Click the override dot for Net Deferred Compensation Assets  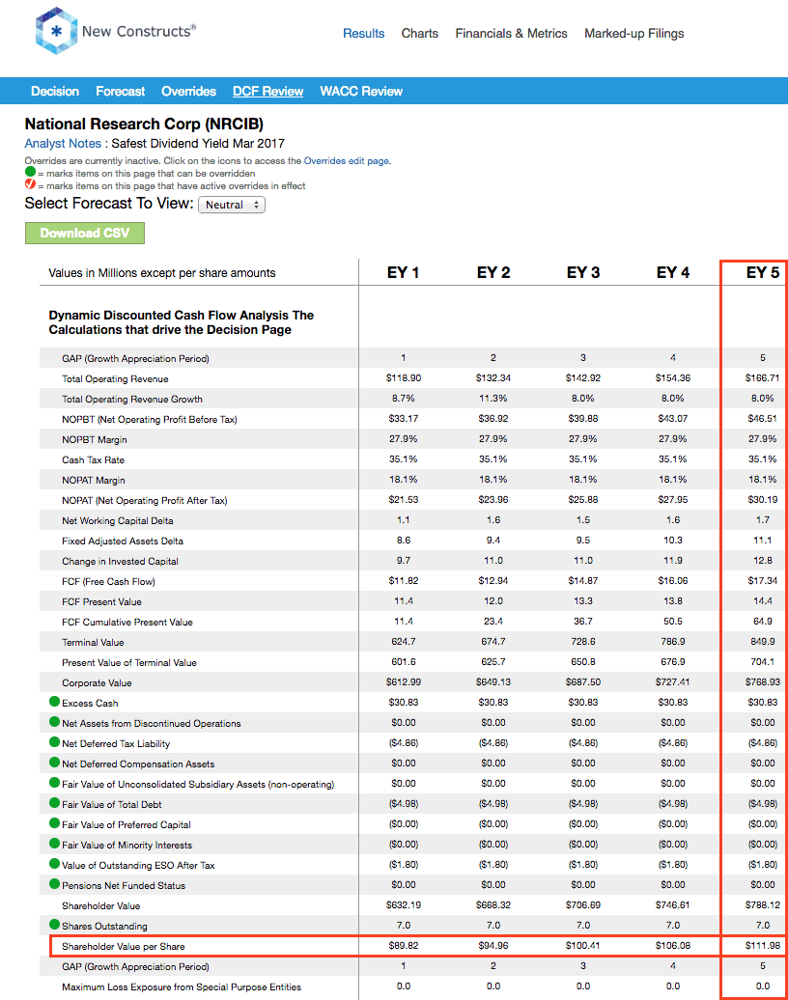point(55,763)
